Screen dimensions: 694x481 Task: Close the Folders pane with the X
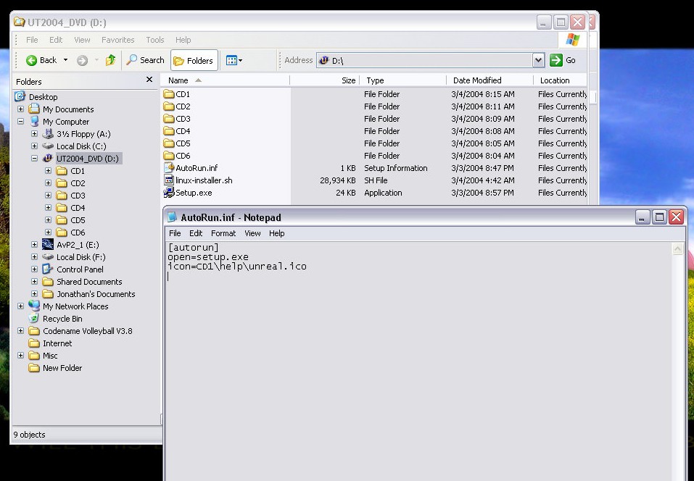tap(149, 80)
